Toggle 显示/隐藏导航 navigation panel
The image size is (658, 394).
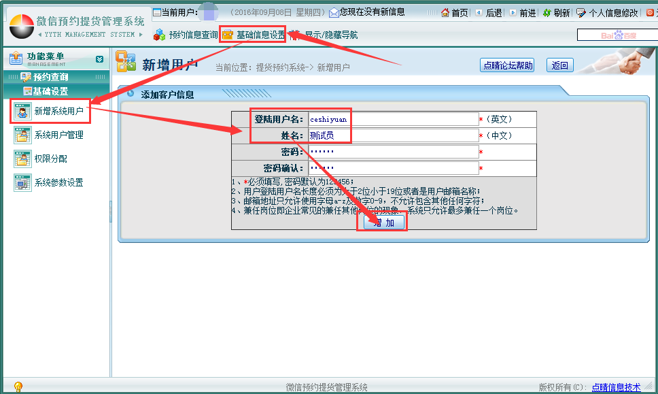330,35
